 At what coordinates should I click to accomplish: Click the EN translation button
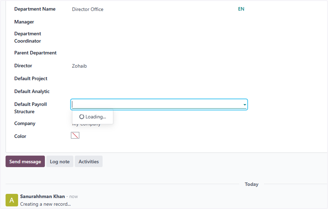point(241,9)
